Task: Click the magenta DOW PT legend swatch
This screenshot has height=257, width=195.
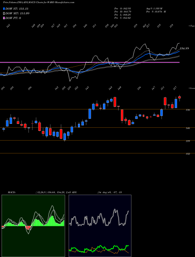Action: click(x=4, y=18)
